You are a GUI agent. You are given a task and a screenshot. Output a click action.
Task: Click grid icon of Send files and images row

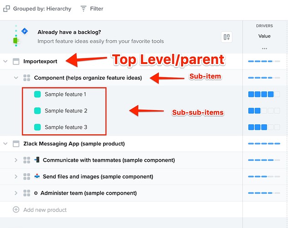click(27, 176)
